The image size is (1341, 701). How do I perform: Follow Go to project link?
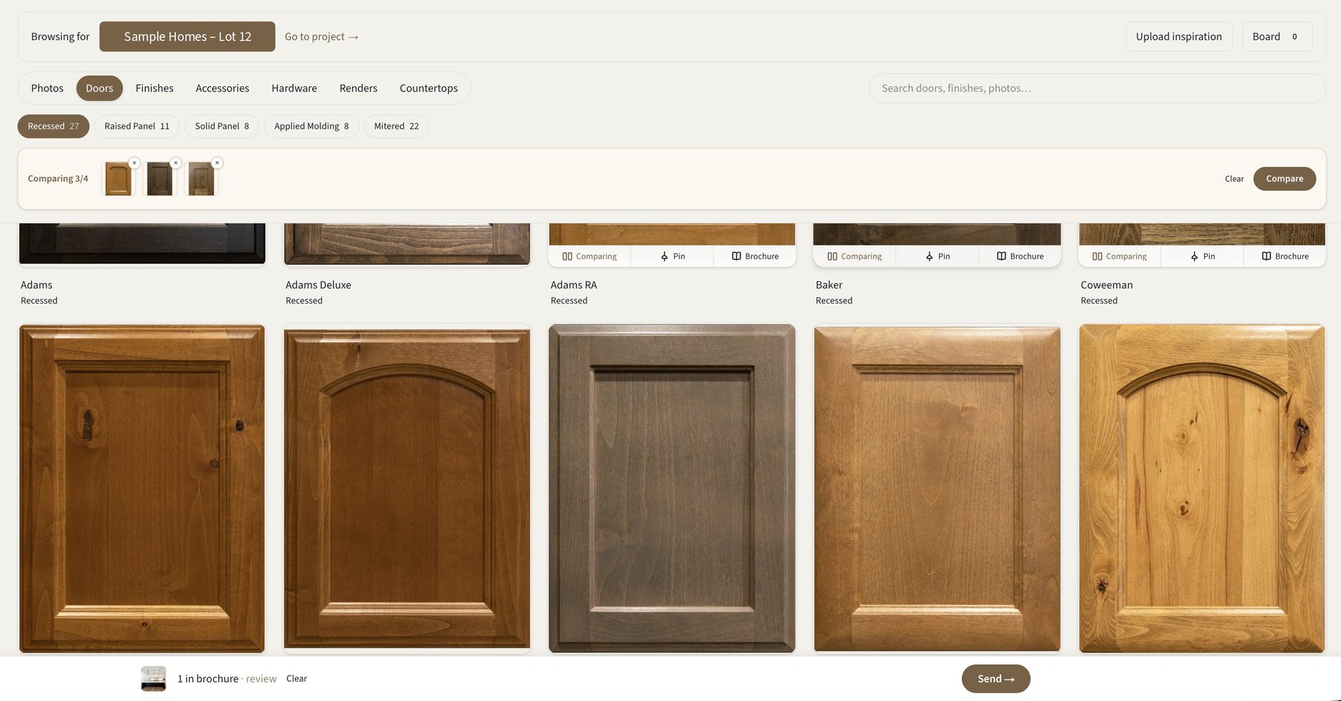[x=322, y=36]
